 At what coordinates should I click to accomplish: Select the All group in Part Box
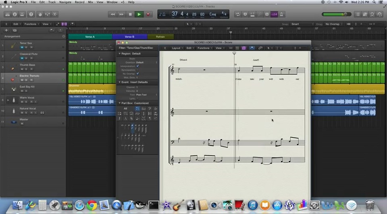(125, 108)
